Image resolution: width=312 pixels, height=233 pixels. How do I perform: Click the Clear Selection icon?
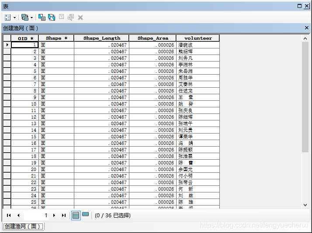point(61,17)
